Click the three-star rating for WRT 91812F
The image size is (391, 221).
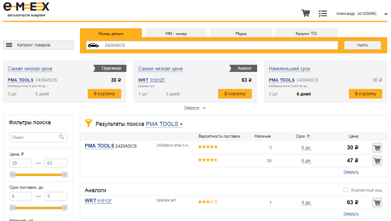pyautogui.click(x=208, y=202)
